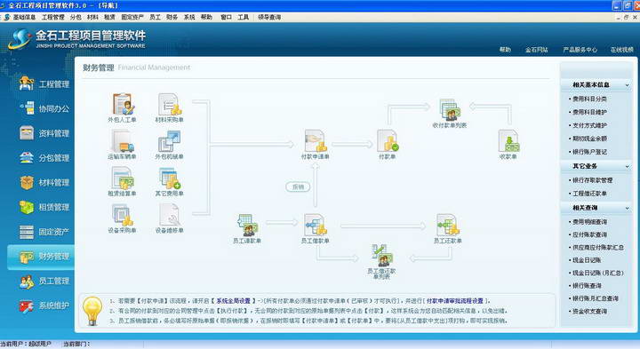Open the 其它费用单 icon
The height and width of the screenshot is (349, 640).
170,178
